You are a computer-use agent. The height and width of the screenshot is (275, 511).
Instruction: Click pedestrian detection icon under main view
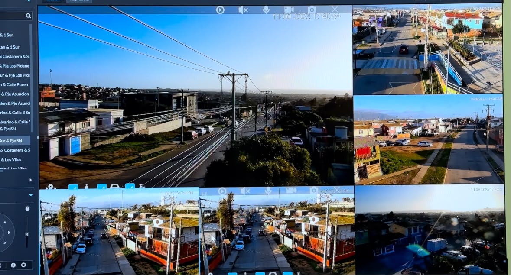86,187
